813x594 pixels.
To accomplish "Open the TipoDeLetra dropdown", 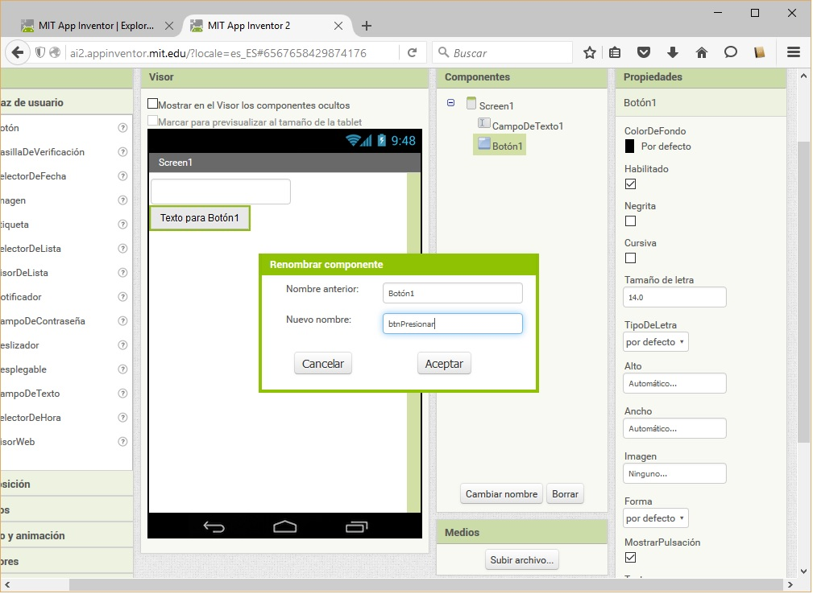I will pyautogui.click(x=656, y=342).
